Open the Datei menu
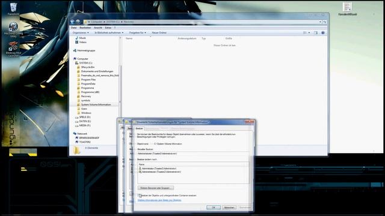385x216 pixels. pyautogui.click(x=73, y=28)
